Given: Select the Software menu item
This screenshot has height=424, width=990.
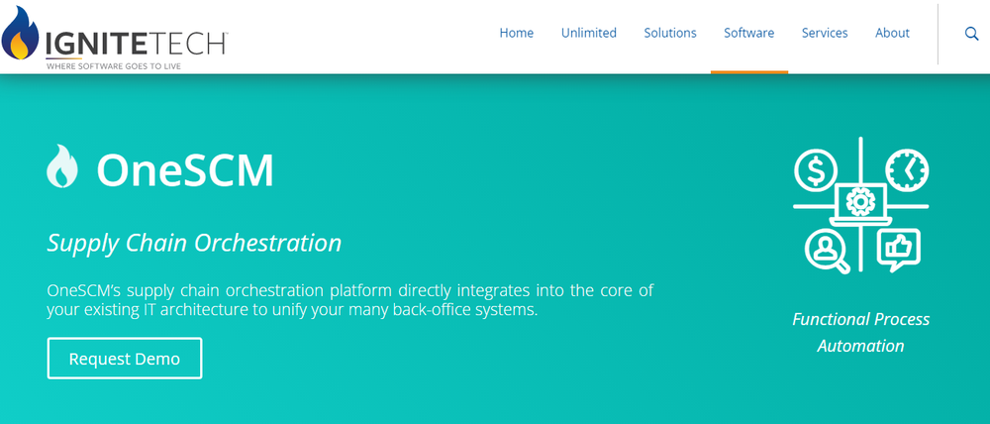Looking at the screenshot, I should coord(748,33).
